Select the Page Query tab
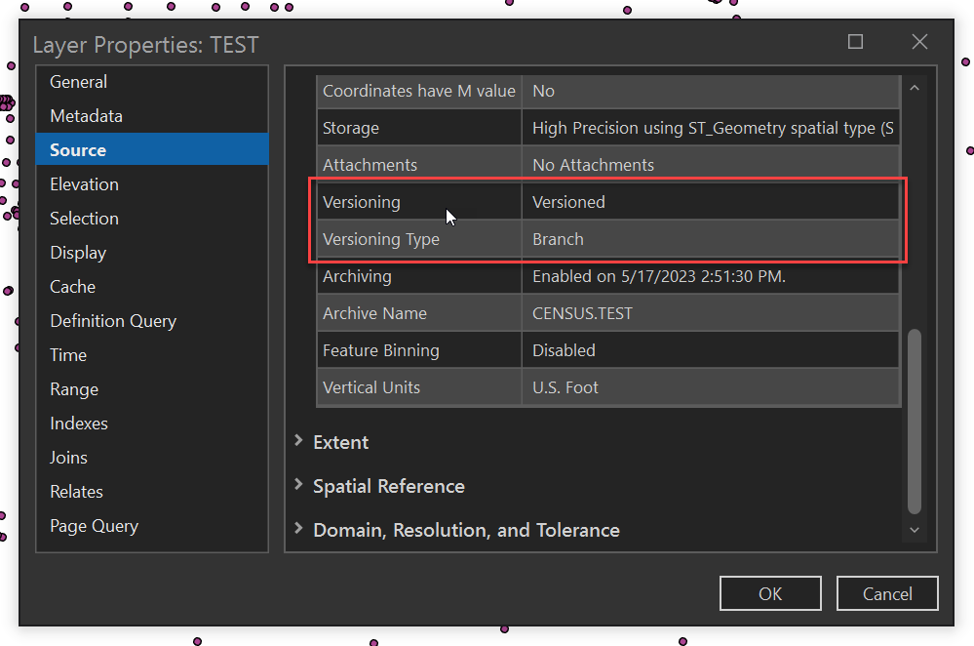This screenshot has height=646, width=974. [x=95, y=526]
